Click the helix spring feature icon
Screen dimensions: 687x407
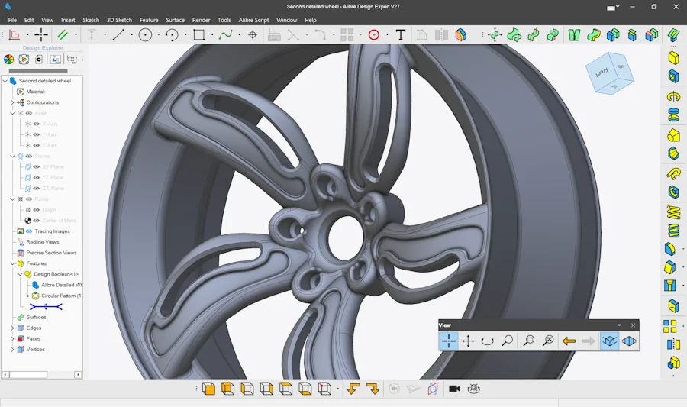[673, 212]
